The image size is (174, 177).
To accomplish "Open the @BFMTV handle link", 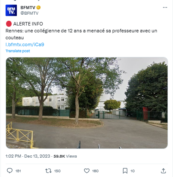I will (29, 13).
